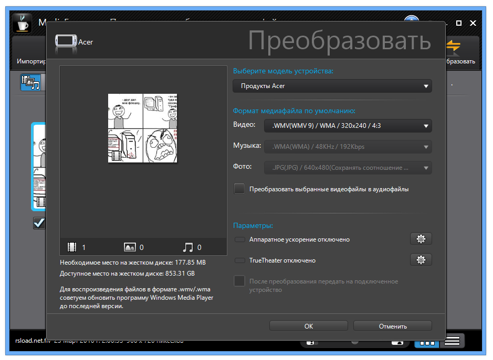Click the 'Формат медиафайла по умолчанию:' heading

click(294, 111)
